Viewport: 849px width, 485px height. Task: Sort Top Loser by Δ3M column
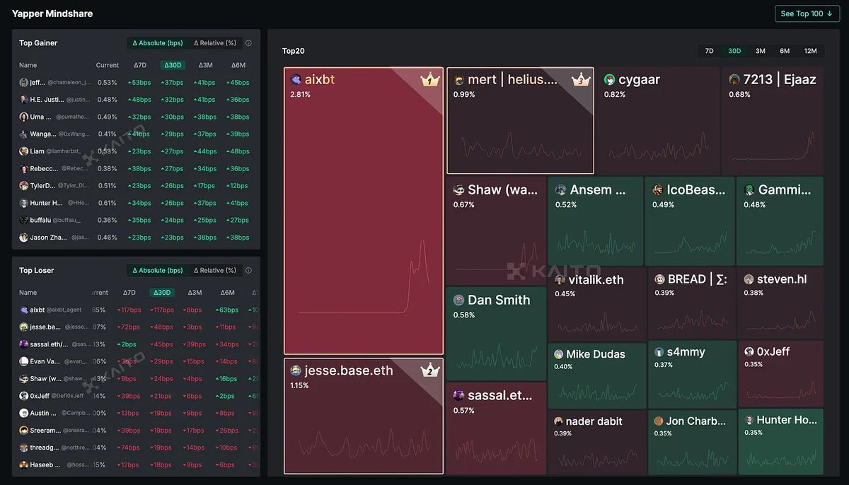coord(195,293)
